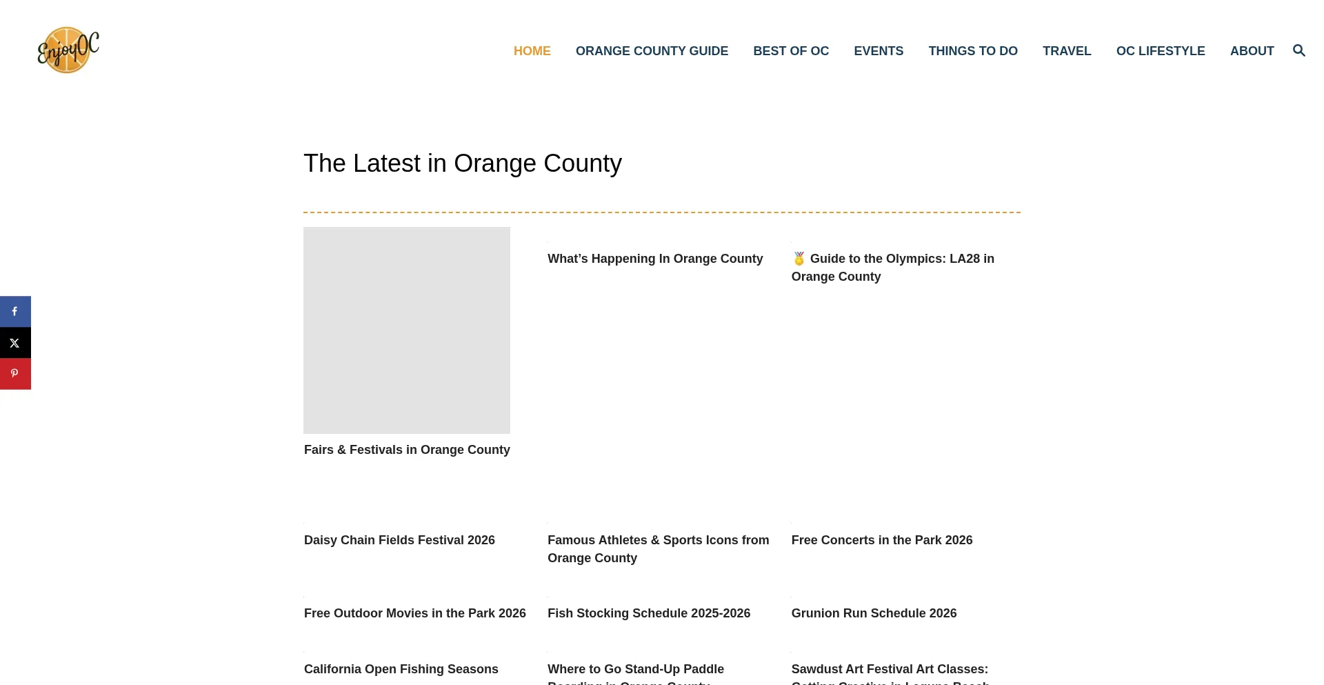The width and height of the screenshot is (1324, 685).
Task: Open OC LIFESTYLE menu
Action: click(1161, 51)
